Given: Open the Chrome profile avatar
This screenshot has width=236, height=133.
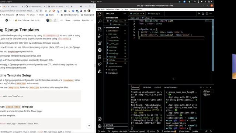Looking at the screenshot, I should click(x=89, y=11).
